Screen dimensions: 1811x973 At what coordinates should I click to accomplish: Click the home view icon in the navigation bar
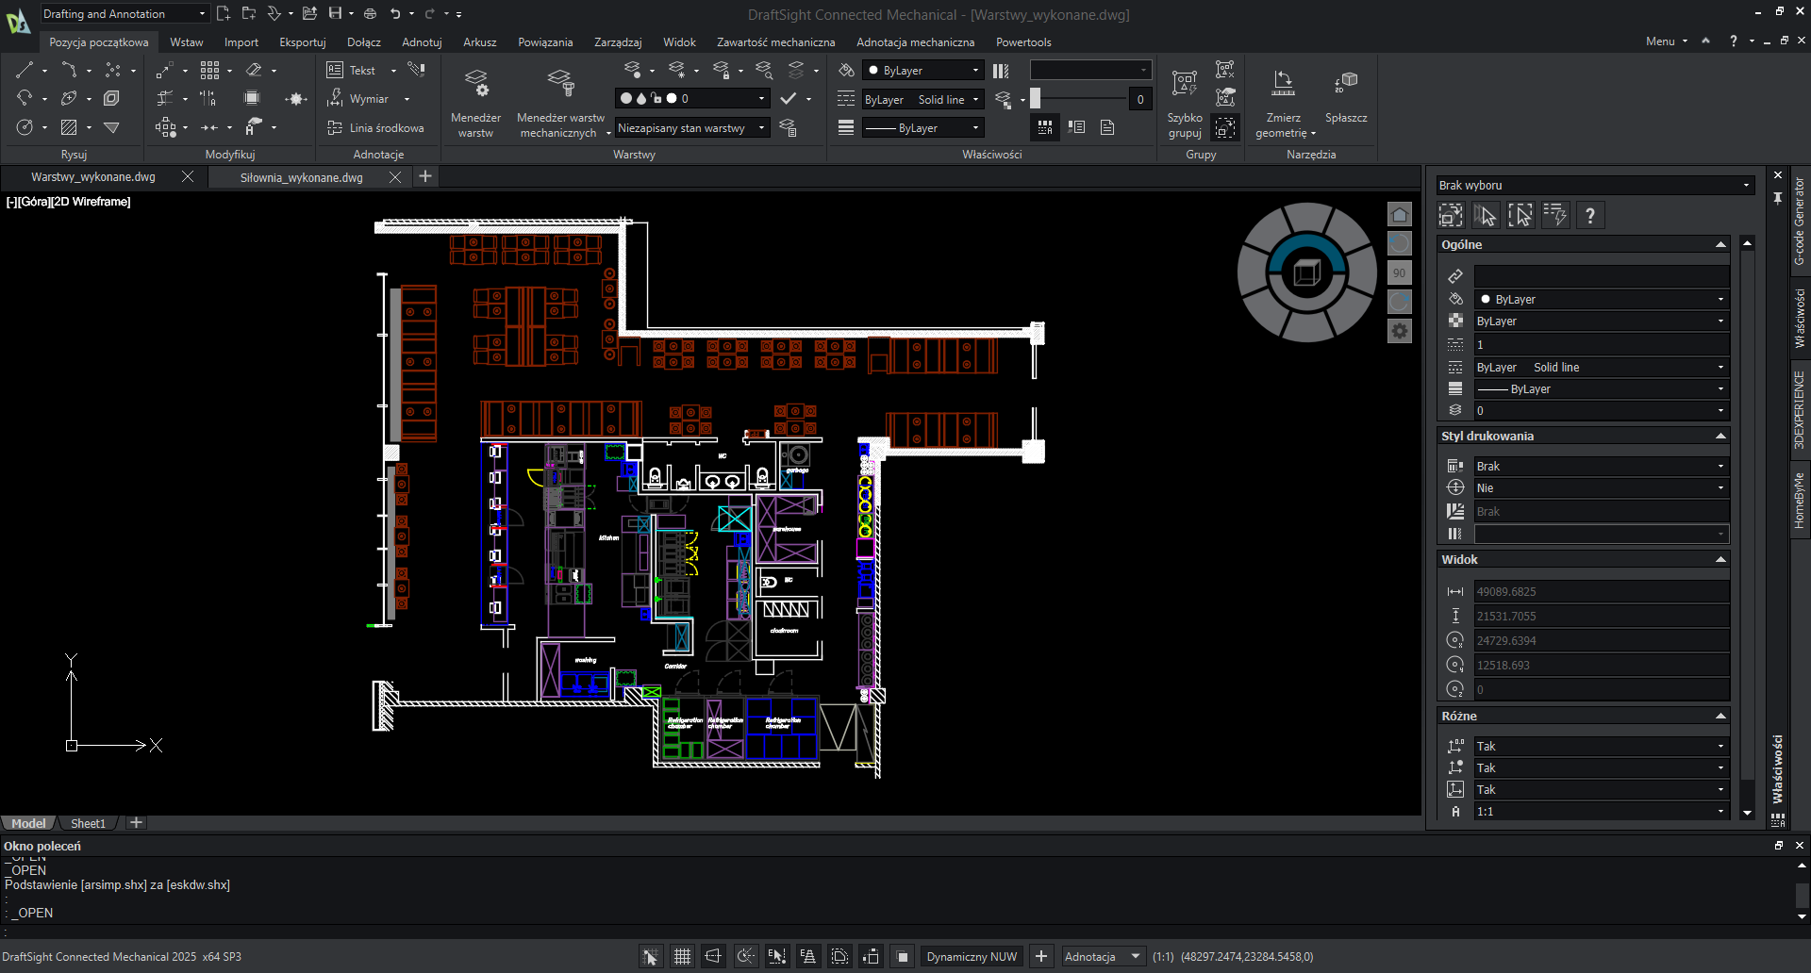(1400, 215)
